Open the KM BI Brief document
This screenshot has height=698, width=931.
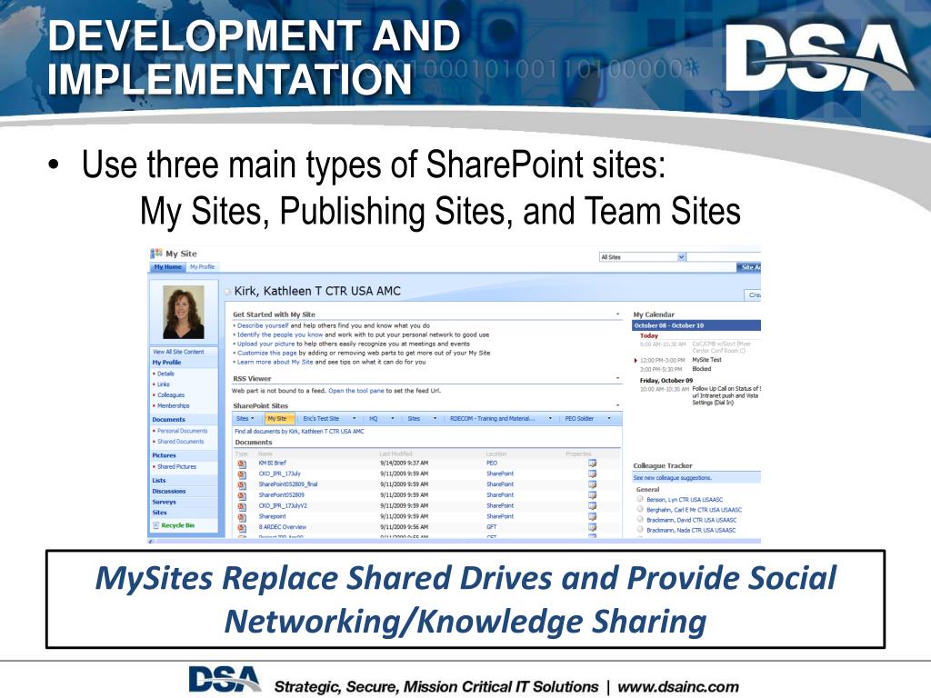[272, 463]
